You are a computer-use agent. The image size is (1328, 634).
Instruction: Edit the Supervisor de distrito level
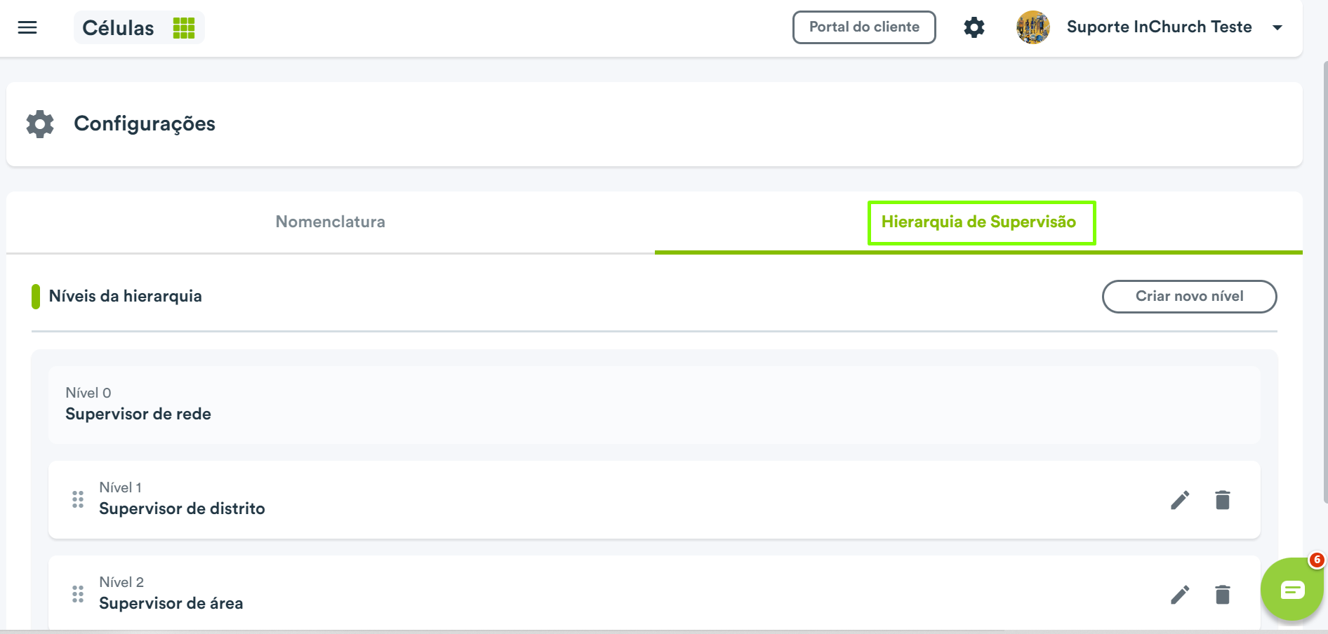(x=1180, y=500)
